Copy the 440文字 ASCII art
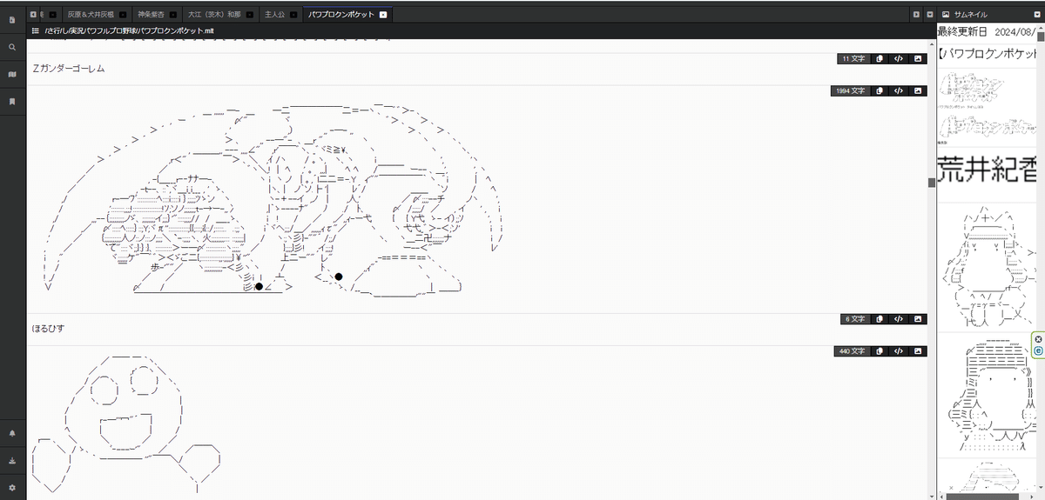1045x500 pixels. (880, 351)
